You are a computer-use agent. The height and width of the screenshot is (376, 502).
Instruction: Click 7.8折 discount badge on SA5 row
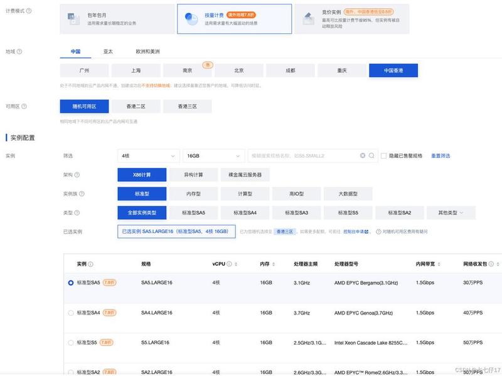point(109,283)
